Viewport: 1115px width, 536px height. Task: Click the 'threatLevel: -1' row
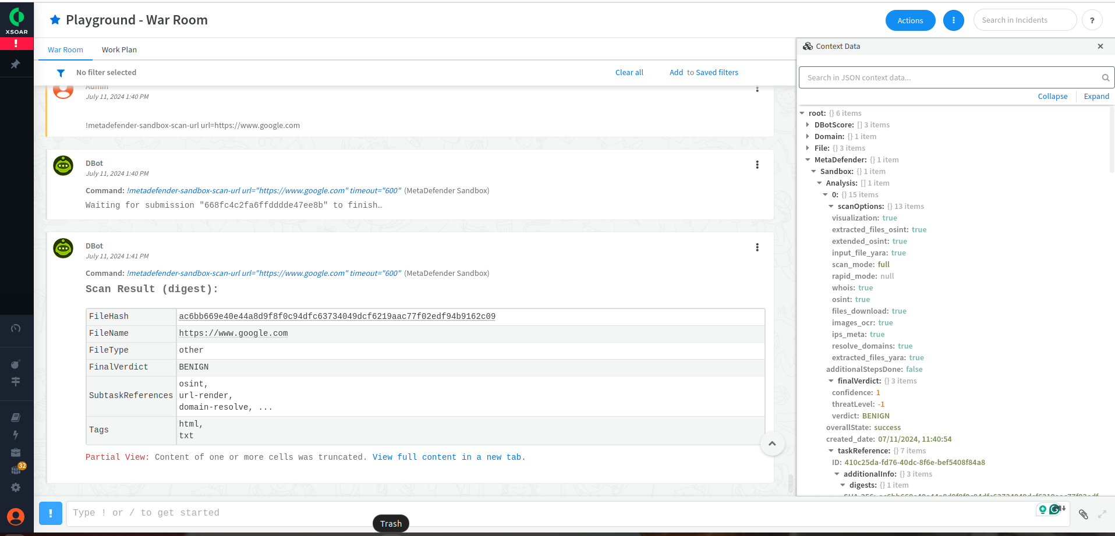click(x=858, y=404)
